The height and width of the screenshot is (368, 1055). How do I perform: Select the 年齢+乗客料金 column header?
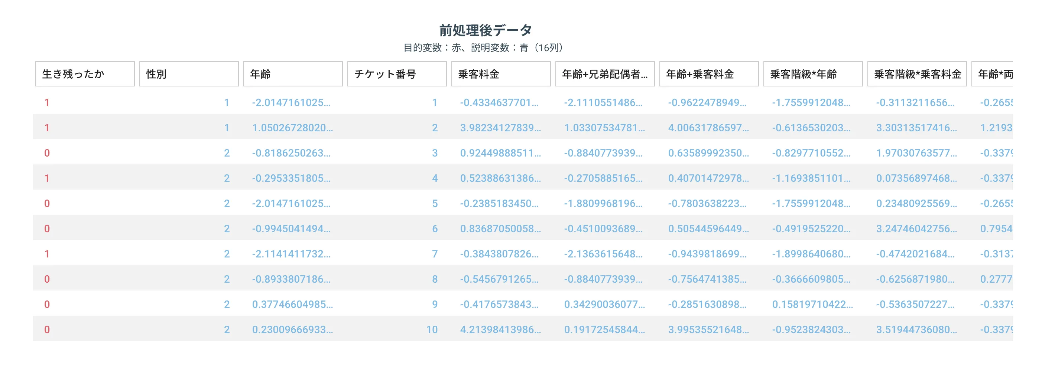(709, 74)
